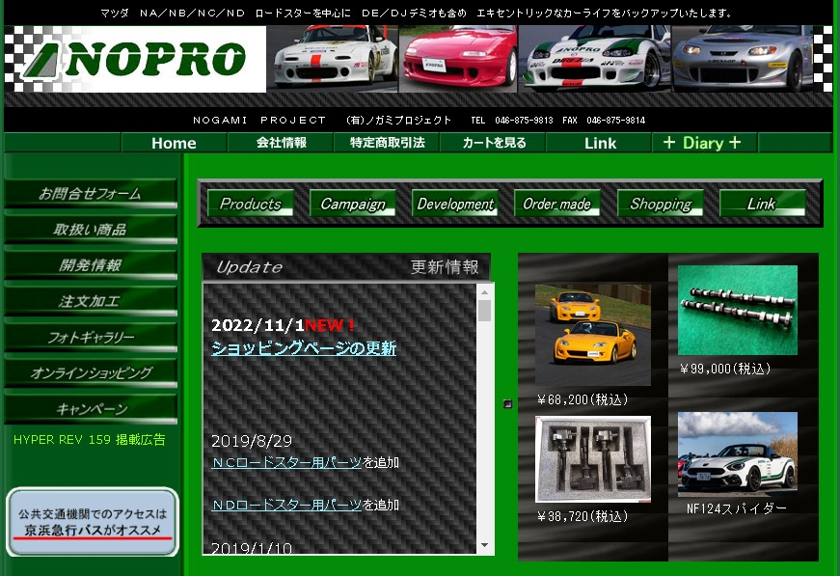Open オンラインショッピング from the sidebar

click(91, 373)
